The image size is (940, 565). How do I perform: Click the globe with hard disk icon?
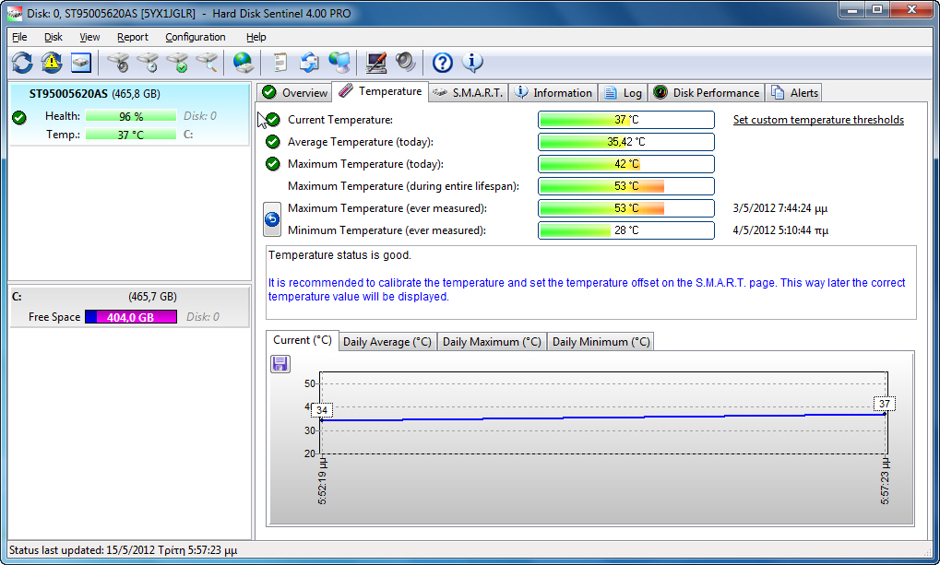coord(244,63)
